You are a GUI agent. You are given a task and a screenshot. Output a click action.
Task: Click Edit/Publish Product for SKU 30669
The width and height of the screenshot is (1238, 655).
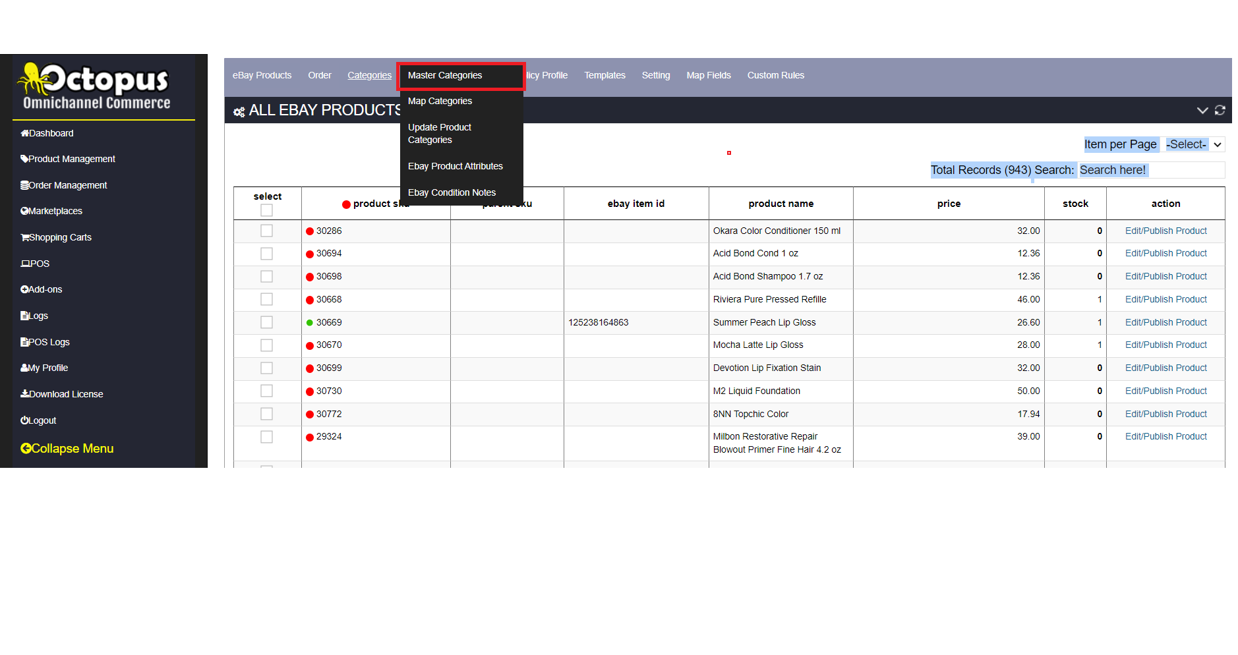point(1165,322)
